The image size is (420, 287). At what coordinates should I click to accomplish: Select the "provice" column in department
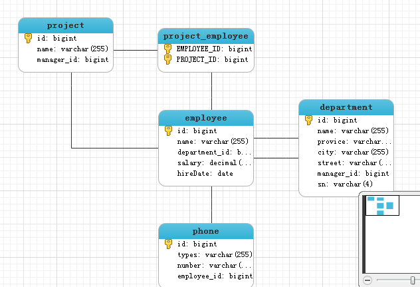click(354, 141)
